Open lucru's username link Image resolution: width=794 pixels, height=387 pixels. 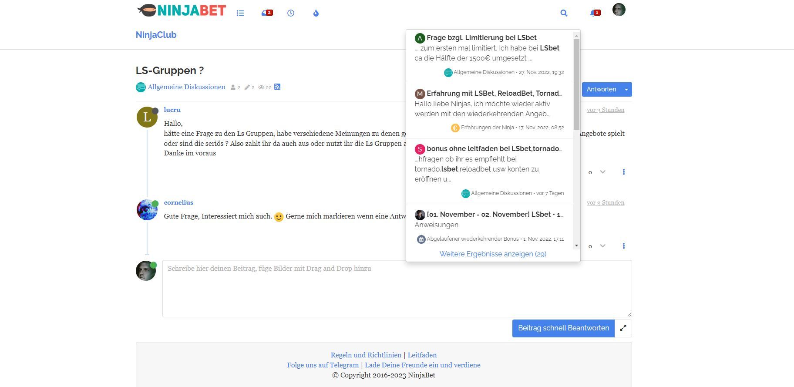click(x=172, y=110)
